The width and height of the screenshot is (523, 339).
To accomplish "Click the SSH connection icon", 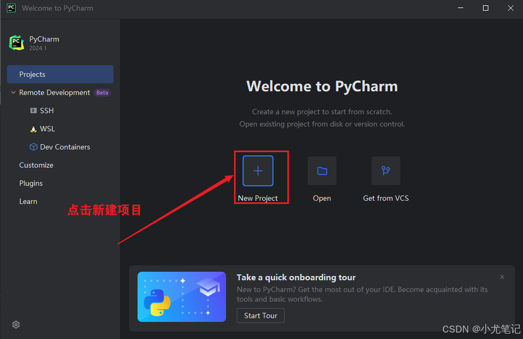I will point(33,111).
